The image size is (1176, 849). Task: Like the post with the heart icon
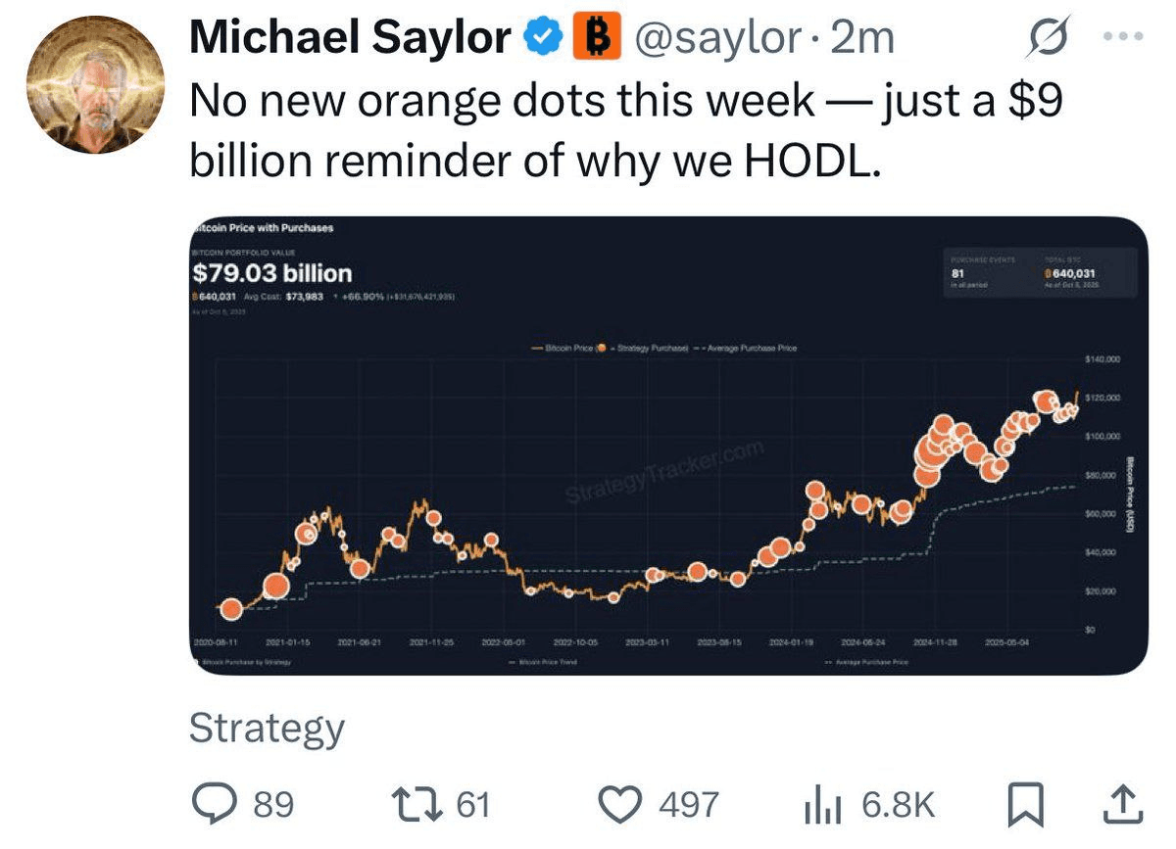(x=617, y=804)
